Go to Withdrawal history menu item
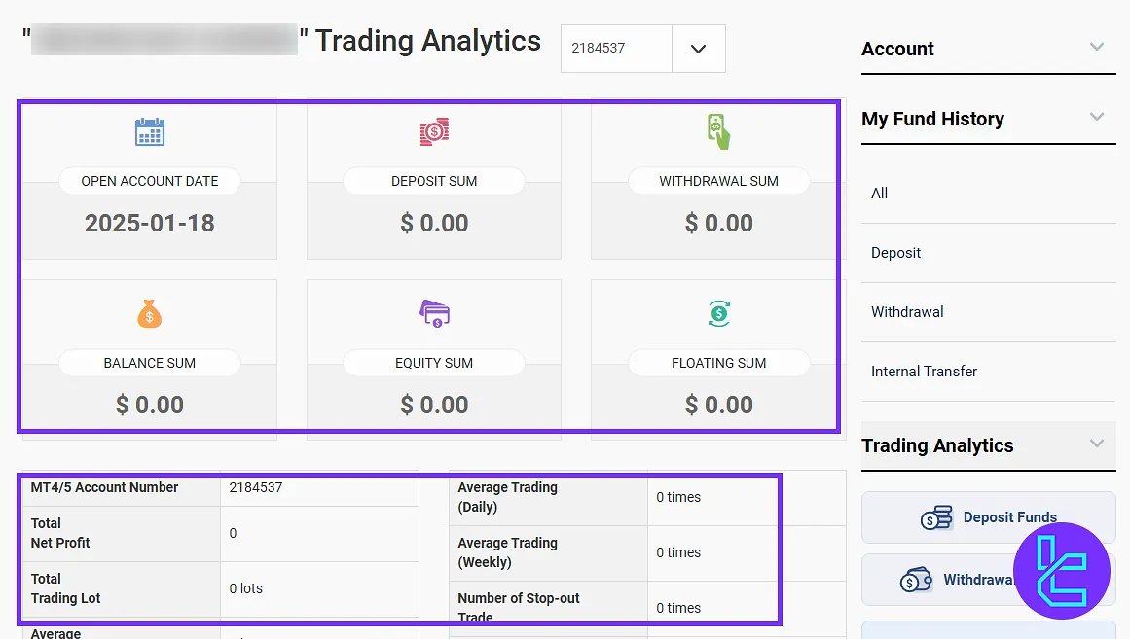The height and width of the screenshot is (639, 1130). click(x=907, y=312)
